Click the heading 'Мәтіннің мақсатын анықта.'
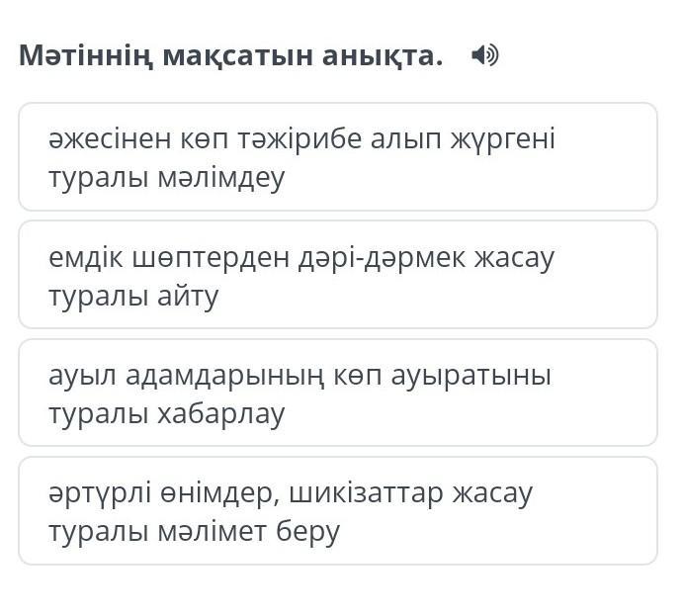The height and width of the screenshot is (615, 684). pos(230,56)
